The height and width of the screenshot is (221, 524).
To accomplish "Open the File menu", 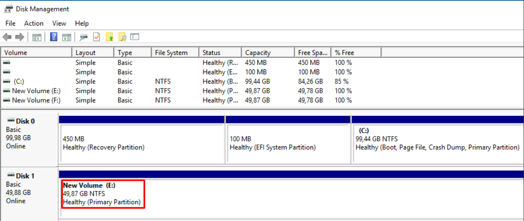I will click(10, 23).
